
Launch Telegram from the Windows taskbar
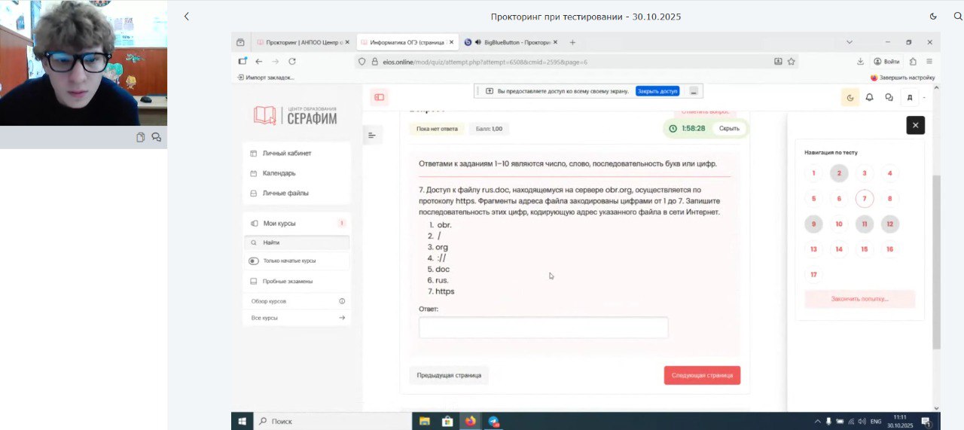click(493, 422)
